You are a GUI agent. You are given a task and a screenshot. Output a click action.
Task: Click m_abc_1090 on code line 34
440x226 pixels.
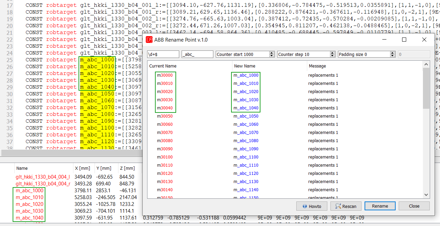pos(97,121)
